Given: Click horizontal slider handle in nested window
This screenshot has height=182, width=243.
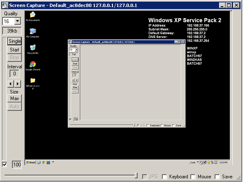Looking at the screenshot, I should (134, 125).
